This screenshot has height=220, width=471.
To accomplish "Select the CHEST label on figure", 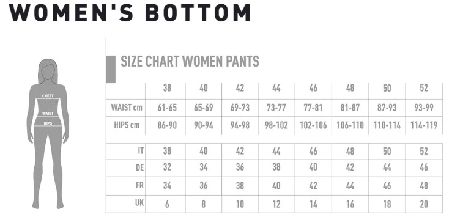I will (x=48, y=96).
